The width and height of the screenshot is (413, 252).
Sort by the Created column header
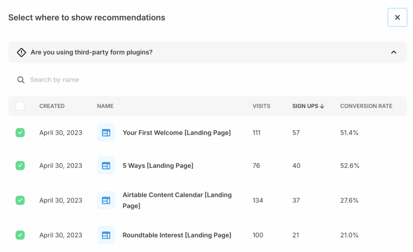(52, 106)
